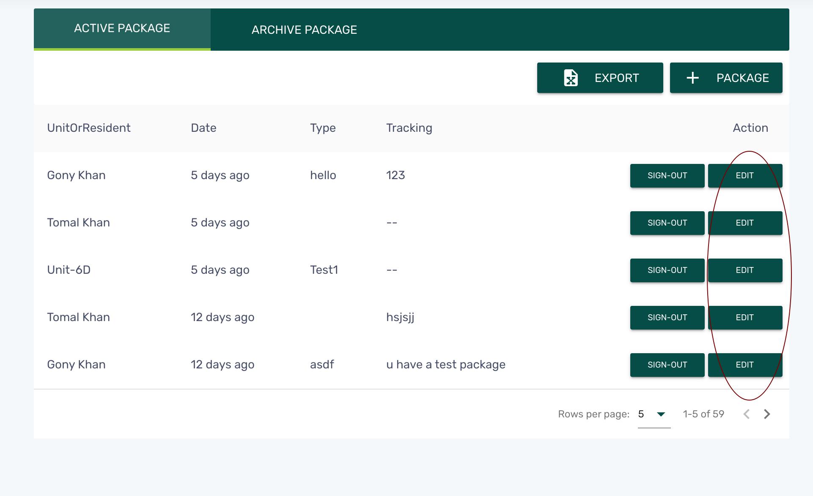Click the Excel export file icon
Screen dimensions: 813x496
(x=571, y=78)
